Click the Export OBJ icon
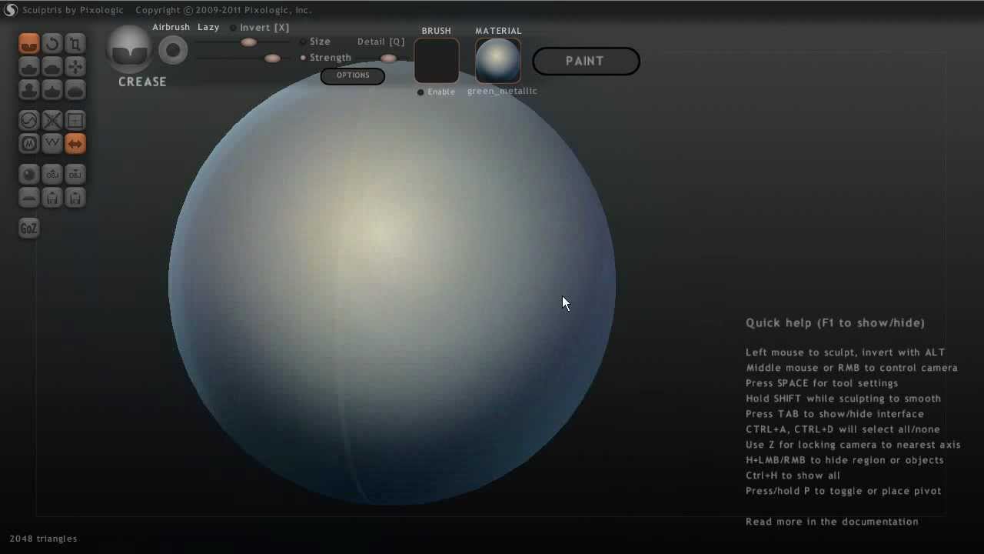Viewport: 984px width, 554px height. [x=75, y=175]
